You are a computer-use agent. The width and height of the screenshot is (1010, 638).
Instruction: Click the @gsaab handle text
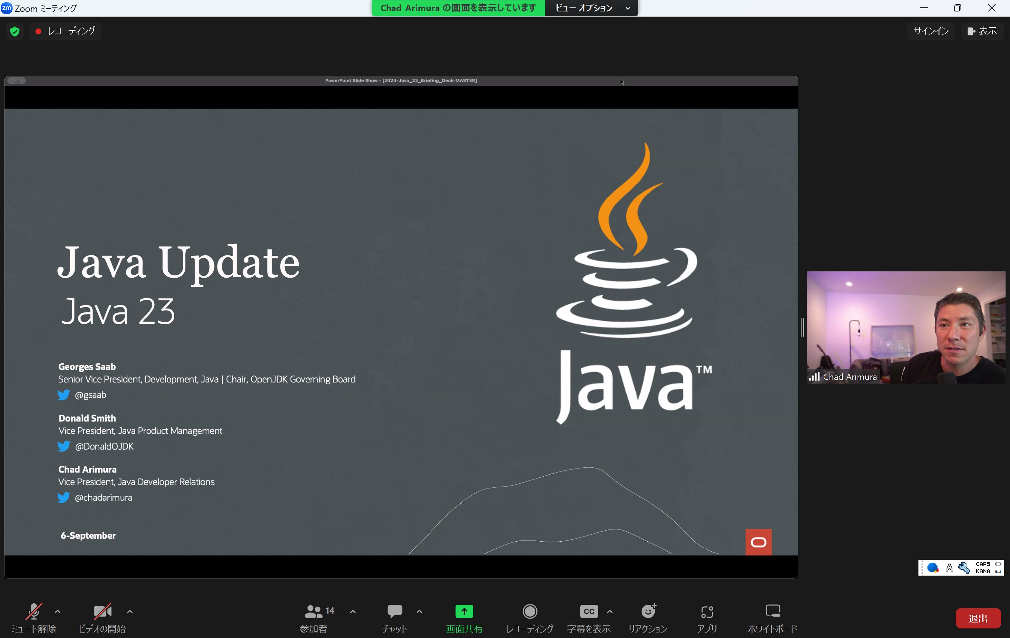click(90, 395)
